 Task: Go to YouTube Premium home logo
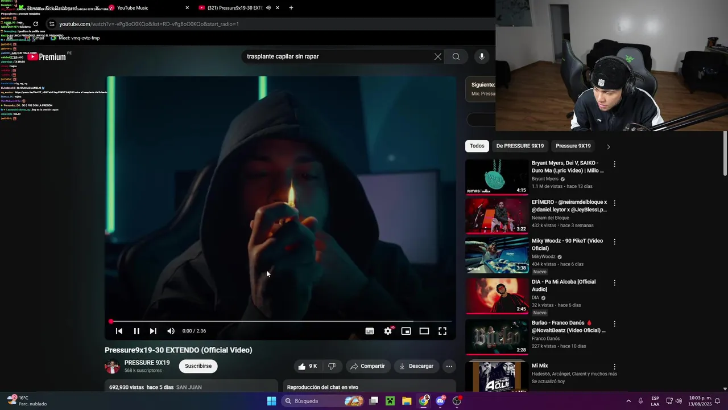[47, 57]
